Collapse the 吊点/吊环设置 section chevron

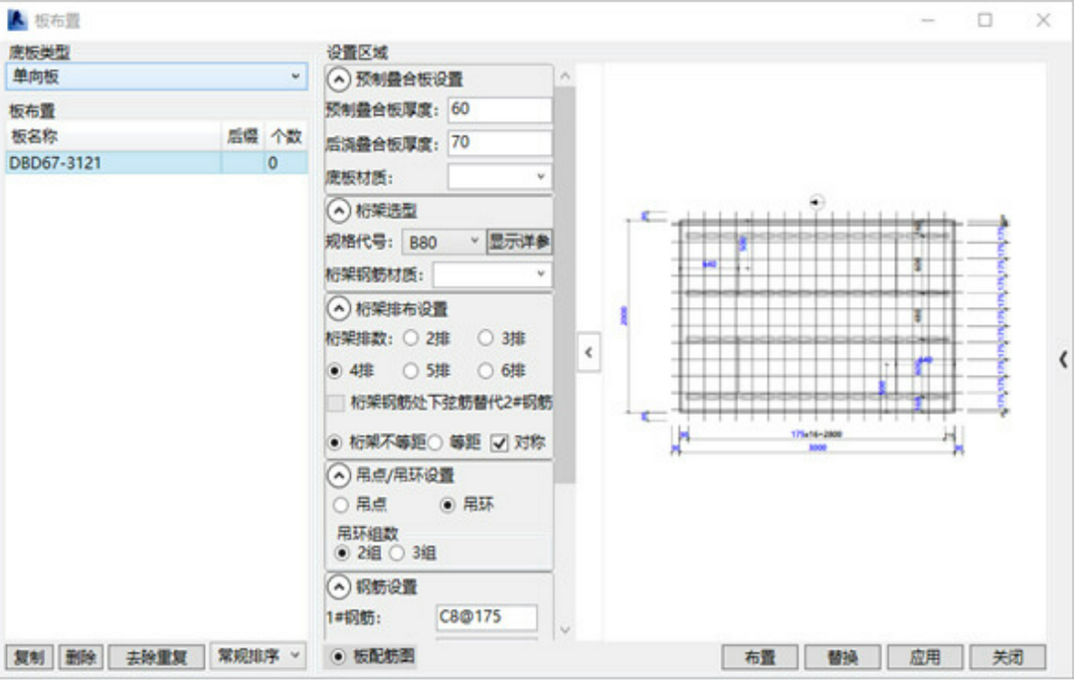(338, 474)
